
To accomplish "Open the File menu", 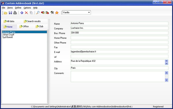I will (3, 8).
